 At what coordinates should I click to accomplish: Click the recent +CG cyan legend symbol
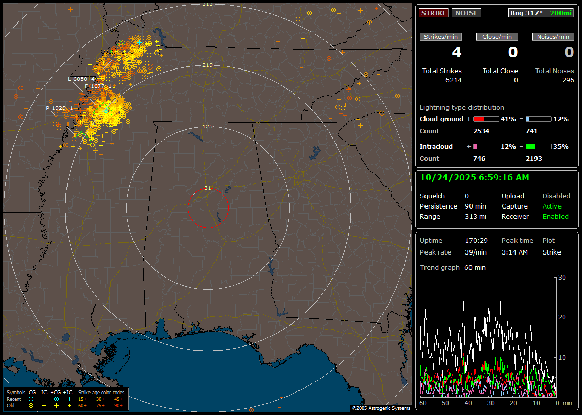[x=56, y=399]
